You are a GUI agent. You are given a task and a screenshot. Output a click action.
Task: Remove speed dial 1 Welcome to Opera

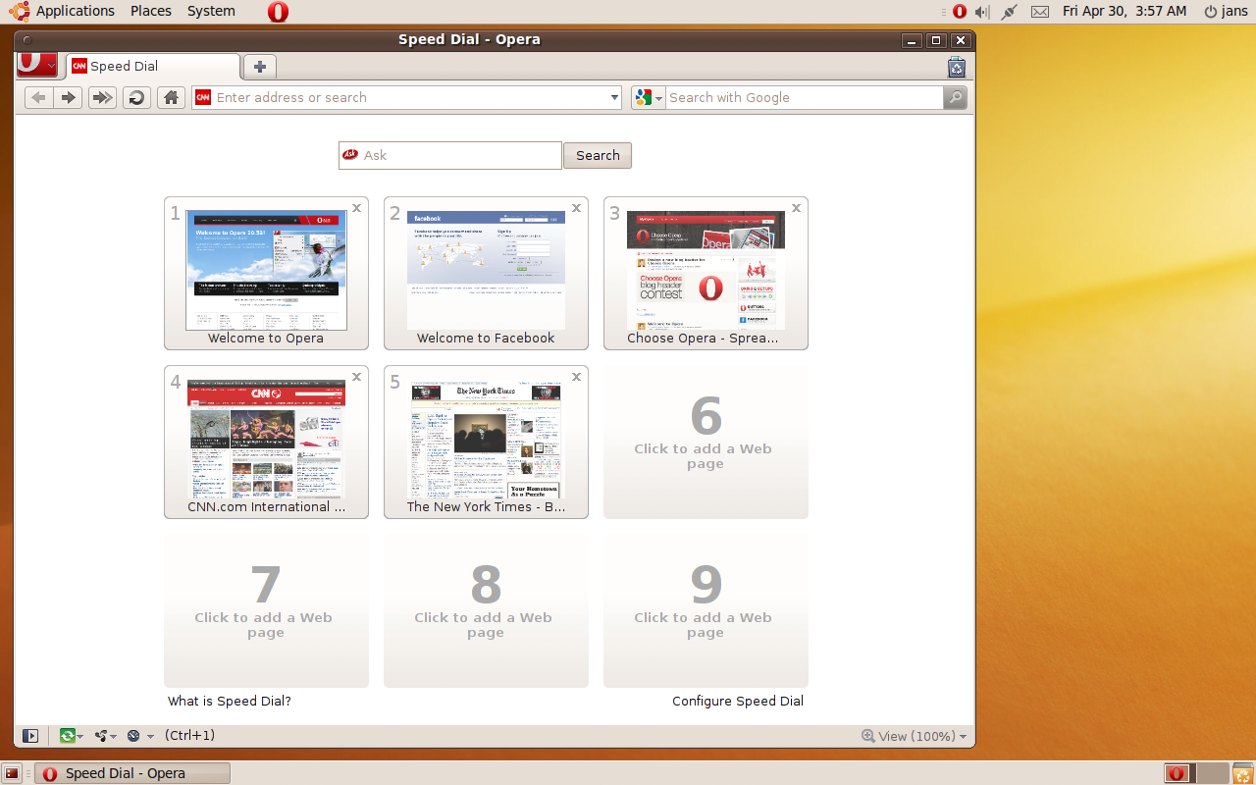pos(357,208)
